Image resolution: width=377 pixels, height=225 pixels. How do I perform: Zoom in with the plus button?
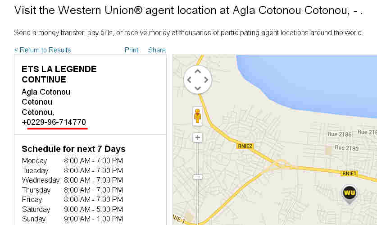[x=197, y=138]
